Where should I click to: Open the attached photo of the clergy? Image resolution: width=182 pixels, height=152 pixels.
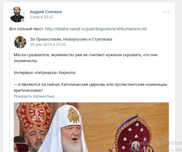click(91, 127)
